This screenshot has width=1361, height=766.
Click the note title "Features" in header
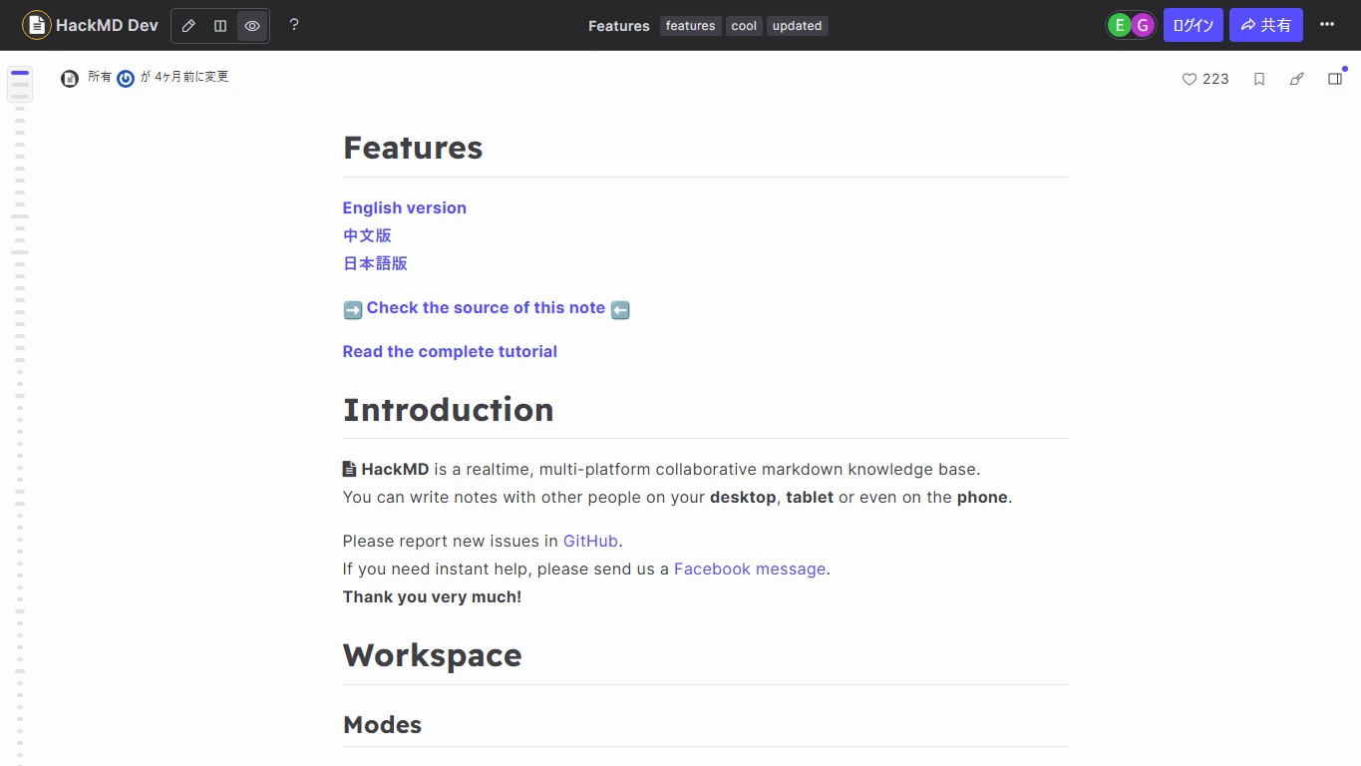619,26
